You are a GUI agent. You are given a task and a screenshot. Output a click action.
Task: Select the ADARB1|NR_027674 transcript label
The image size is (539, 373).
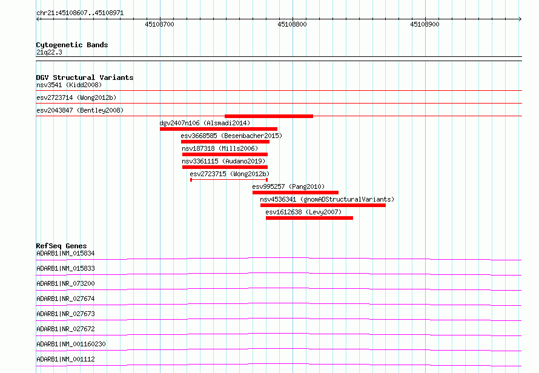pos(65,299)
